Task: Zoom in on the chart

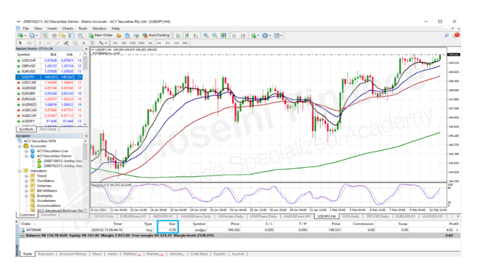Action: tap(206, 35)
